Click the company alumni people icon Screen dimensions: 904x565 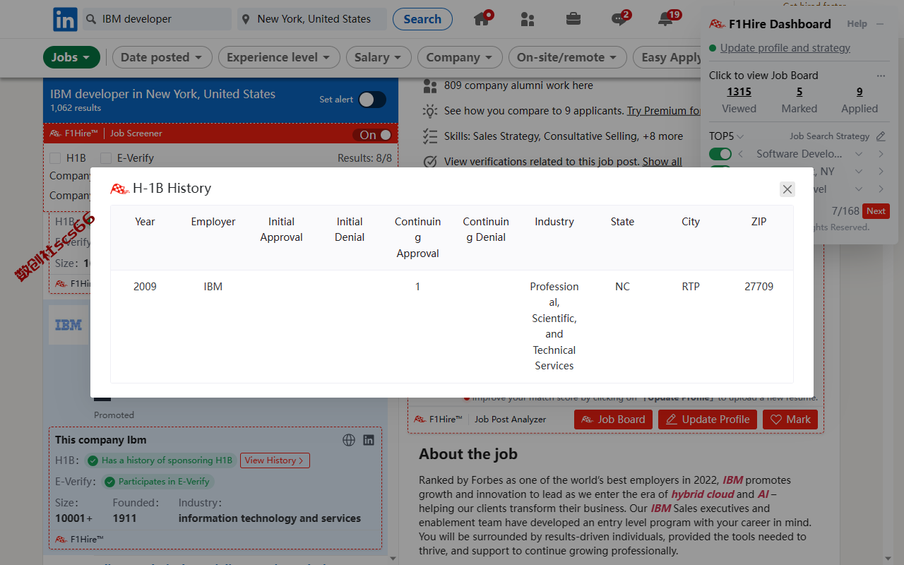point(430,86)
